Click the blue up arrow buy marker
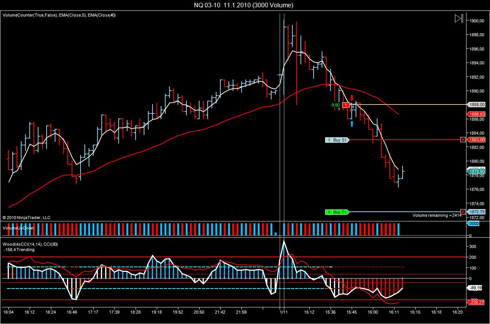Viewport: 490px width, 324px height. coord(352,124)
